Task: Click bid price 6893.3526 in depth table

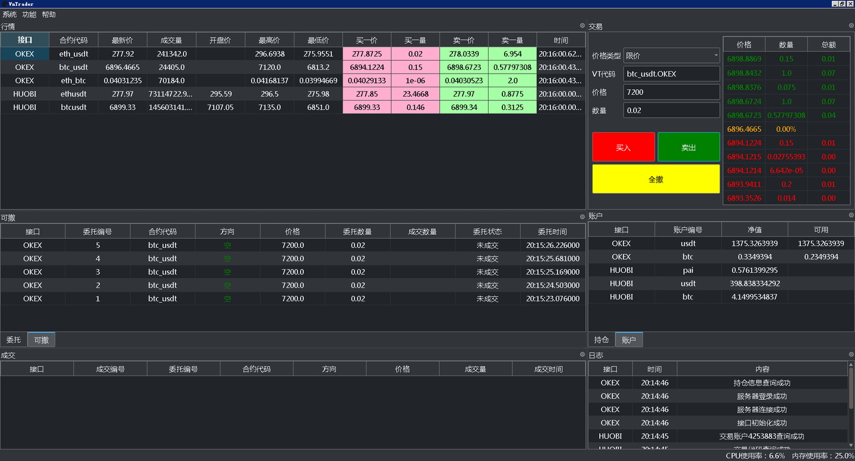Action: pyautogui.click(x=744, y=198)
